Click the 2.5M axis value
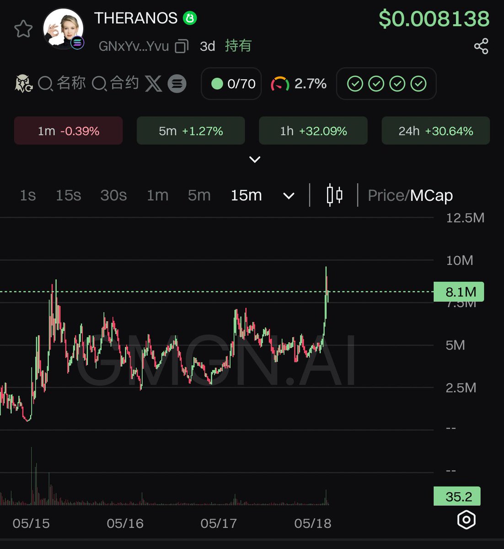This screenshot has height=549, width=504. click(x=461, y=388)
